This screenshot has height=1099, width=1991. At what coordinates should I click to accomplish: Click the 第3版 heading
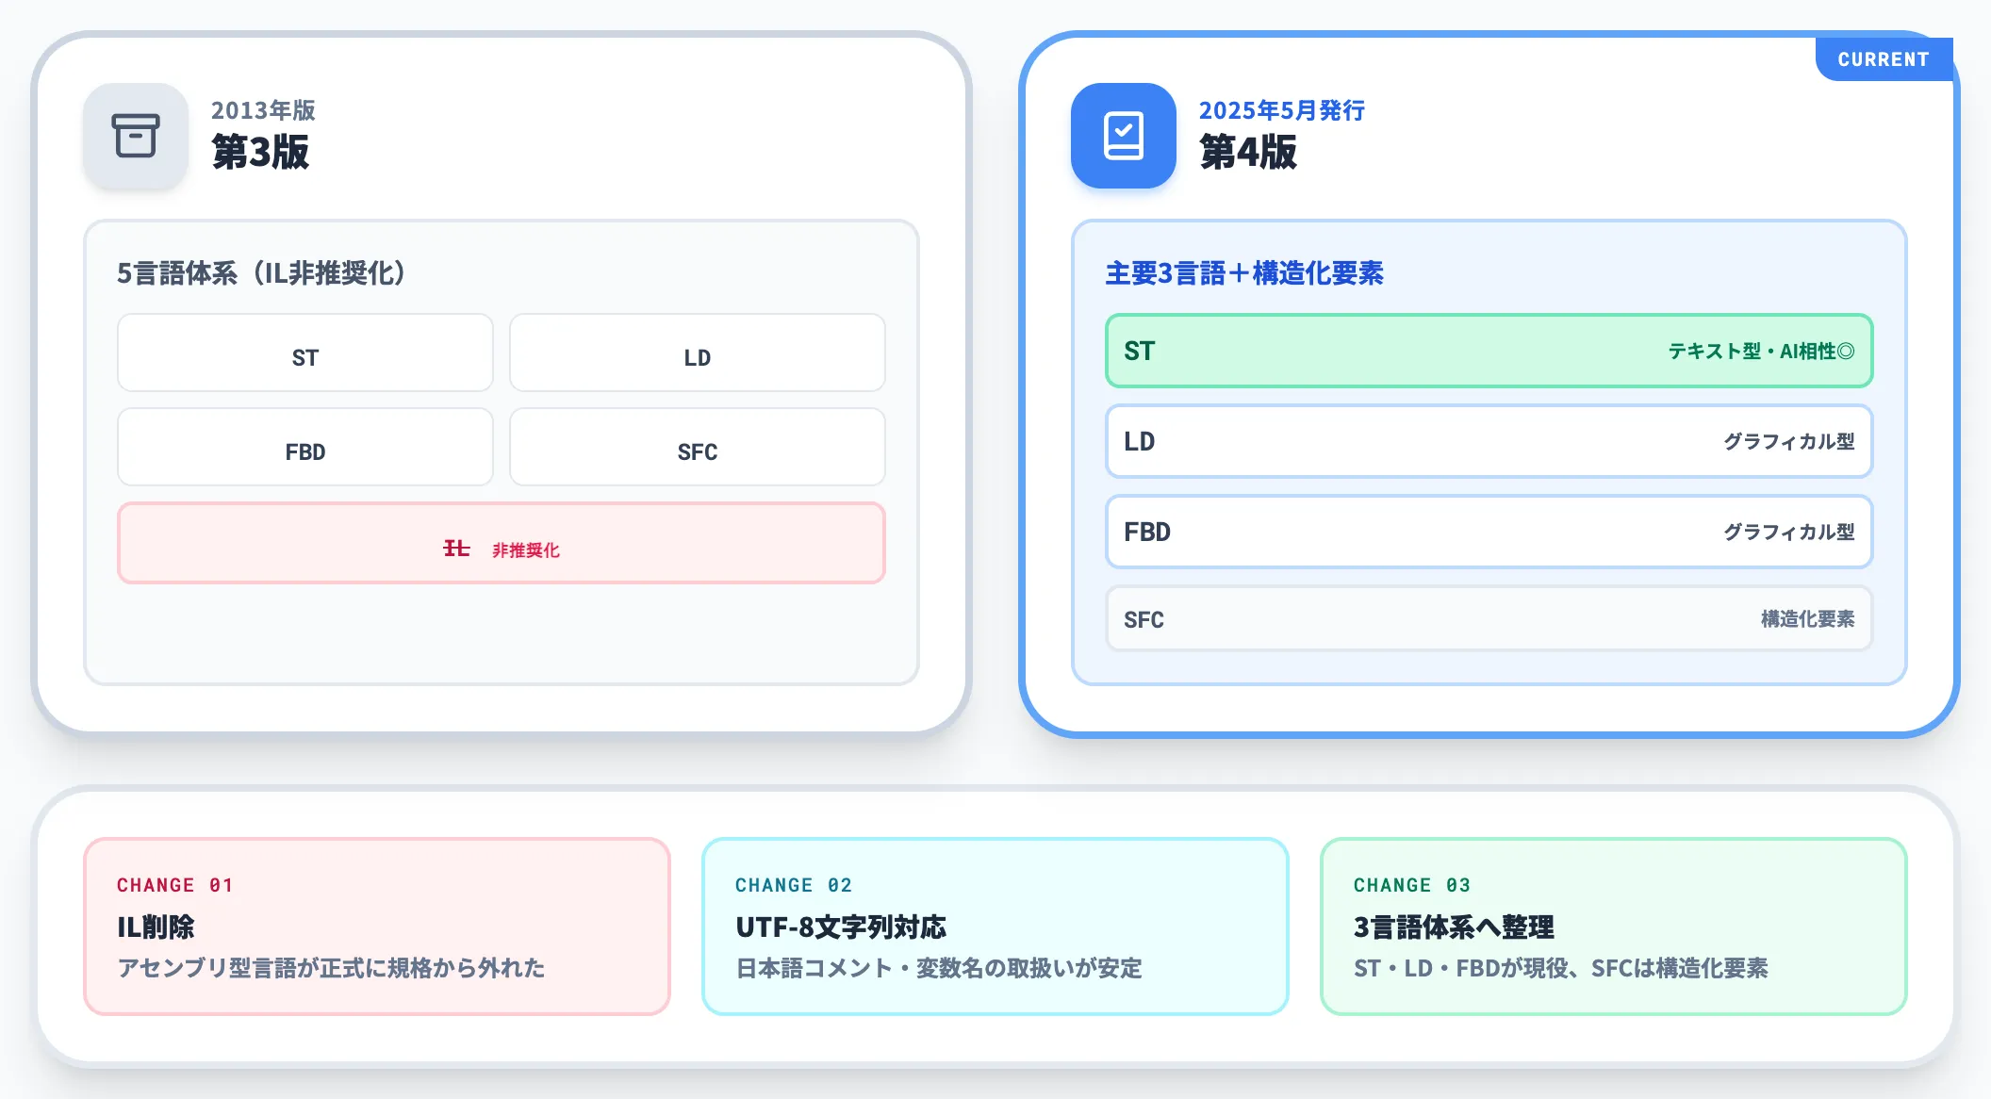coord(260,152)
